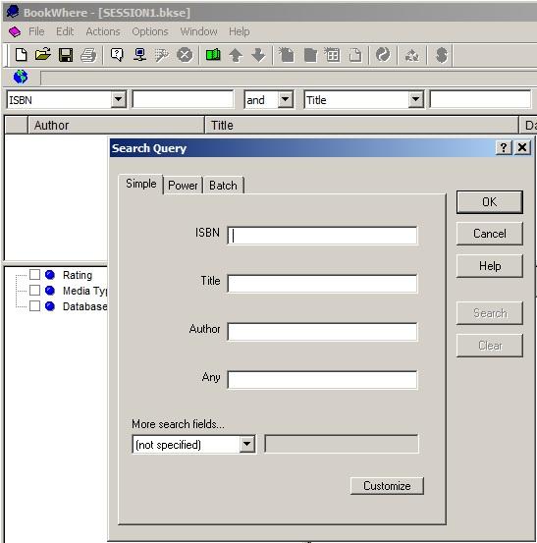
Task: Click the stop circle X toolbar icon
Action: point(185,55)
